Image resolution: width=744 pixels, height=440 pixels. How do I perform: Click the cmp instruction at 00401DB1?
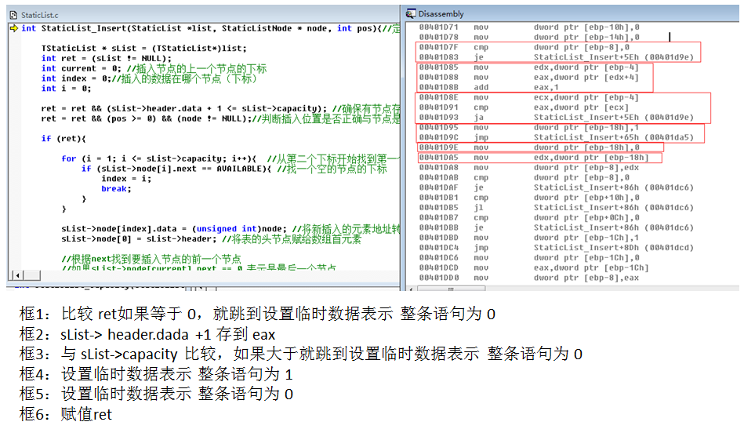[529, 198]
